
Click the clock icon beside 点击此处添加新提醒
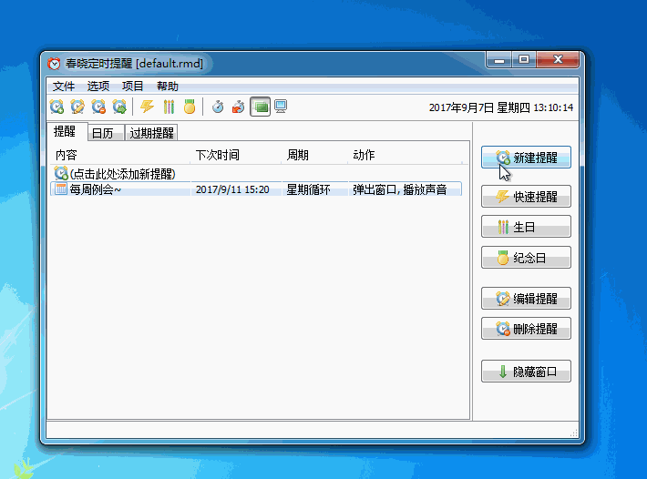(61, 173)
